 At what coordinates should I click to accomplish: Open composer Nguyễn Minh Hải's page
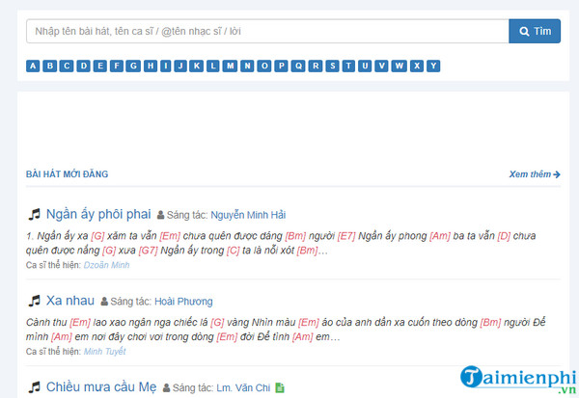[x=248, y=215]
